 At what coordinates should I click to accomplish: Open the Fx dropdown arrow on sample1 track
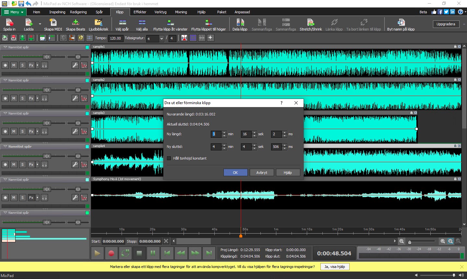[x=37, y=65]
